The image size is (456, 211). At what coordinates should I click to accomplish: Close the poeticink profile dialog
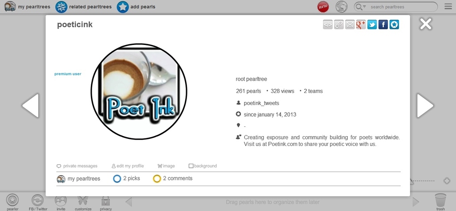(x=425, y=24)
